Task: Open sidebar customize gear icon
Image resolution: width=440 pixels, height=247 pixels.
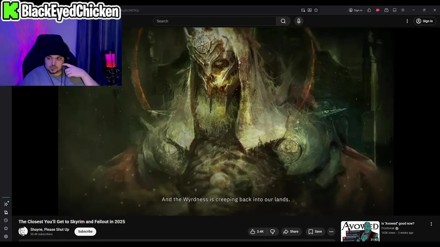Action: click(x=6, y=237)
